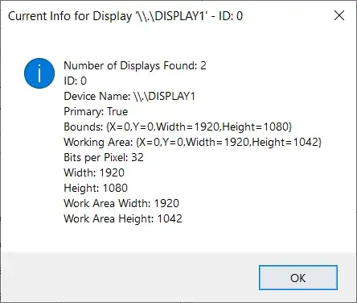This screenshot has height=303, width=357.
Task: Click the Height: 1080 line
Action: click(96, 188)
